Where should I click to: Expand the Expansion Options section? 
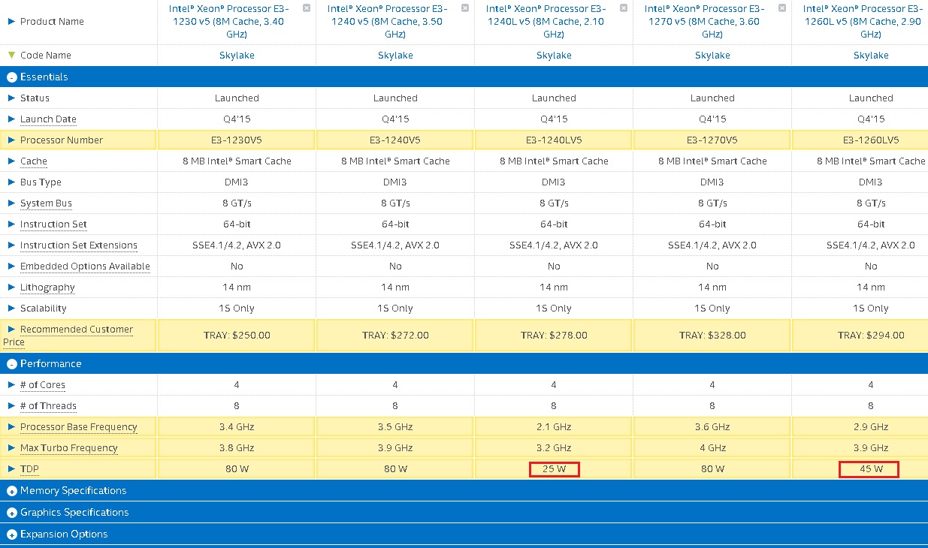coord(11,534)
